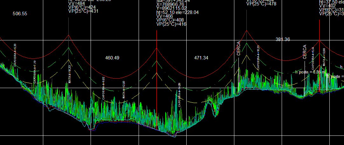344x145 pixels.
Task: Select the right CERCA fence label
Action: click(x=305, y=52)
